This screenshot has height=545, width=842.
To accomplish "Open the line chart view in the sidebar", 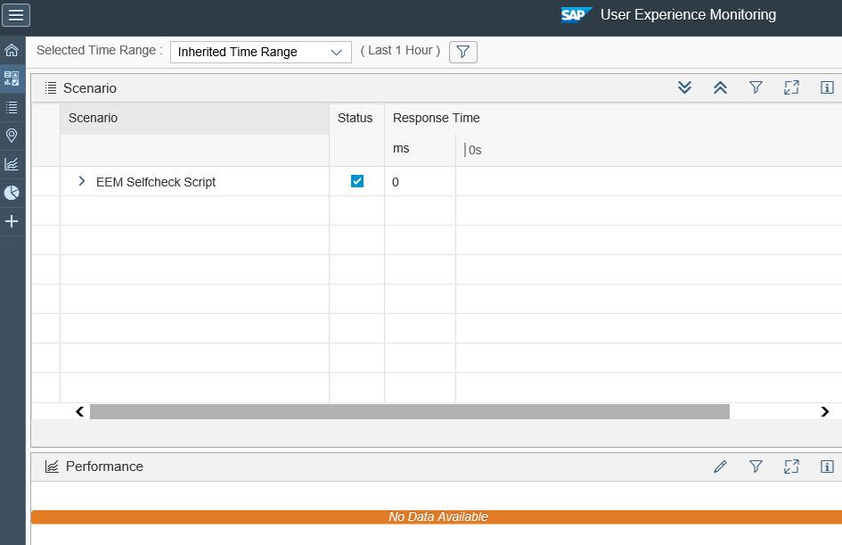I will [x=12, y=164].
